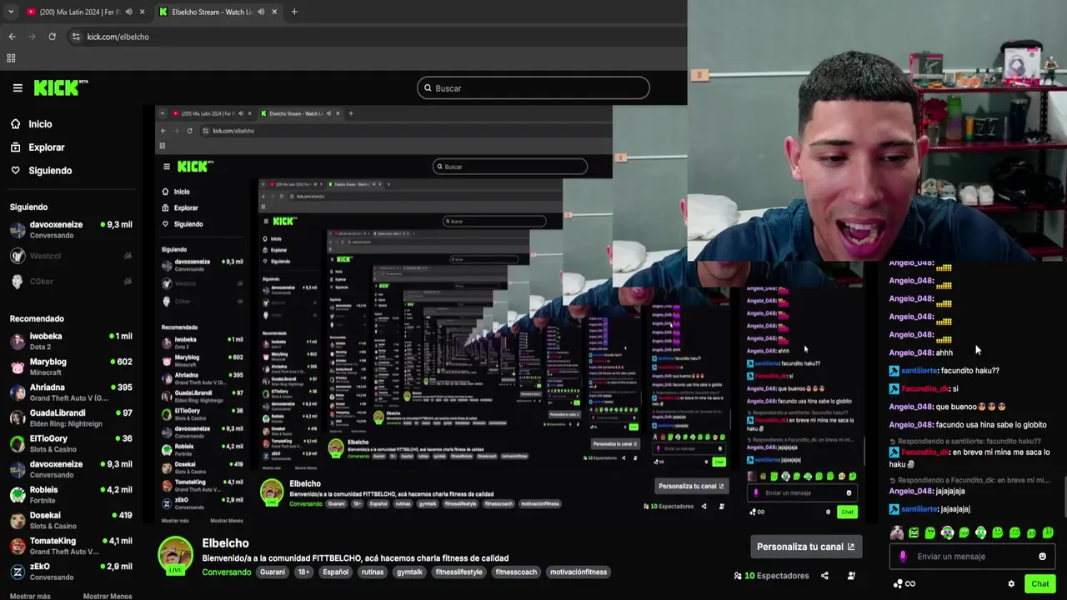Image resolution: width=1067 pixels, height=600 pixels.
Task: Toggle the hamburger menu beside the Kick logo
Action: point(18,87)
